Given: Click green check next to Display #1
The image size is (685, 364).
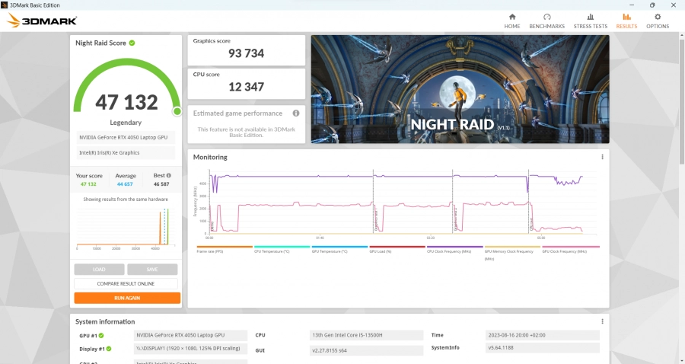Looking at the screenshot, I should [x=108, y=349].
